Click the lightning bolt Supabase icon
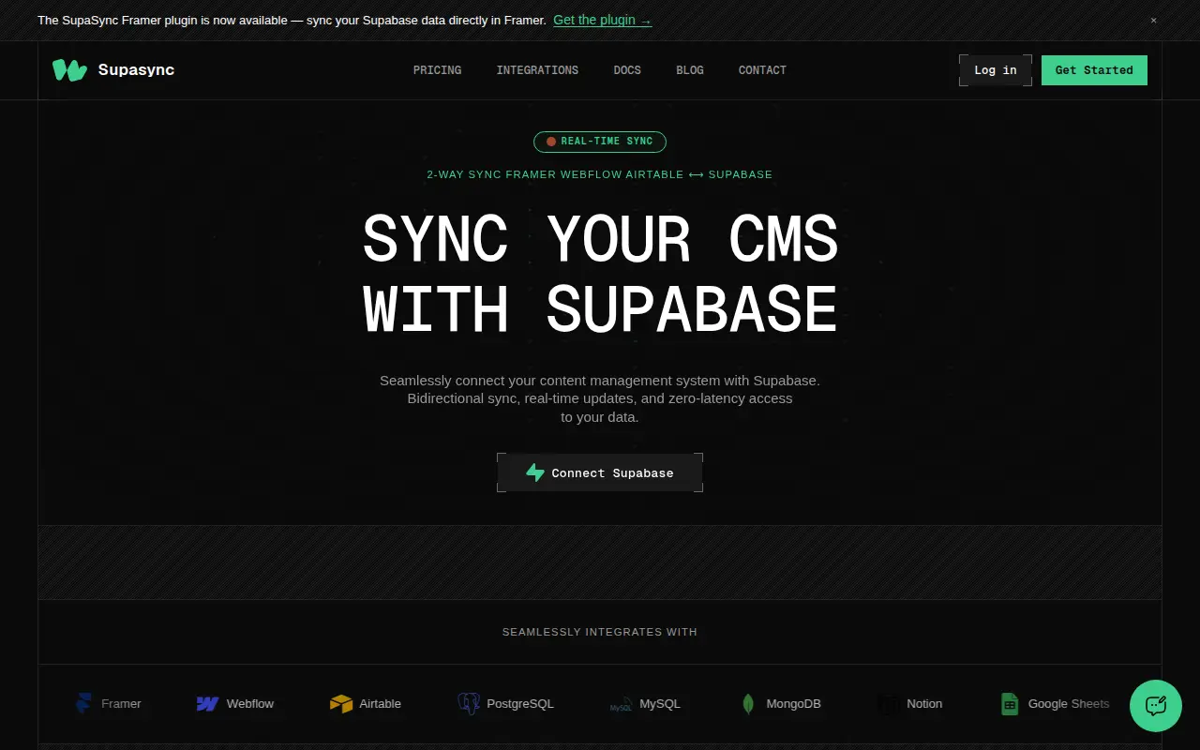The width and height of the screenshot is (1200, 750). [535, 472]
